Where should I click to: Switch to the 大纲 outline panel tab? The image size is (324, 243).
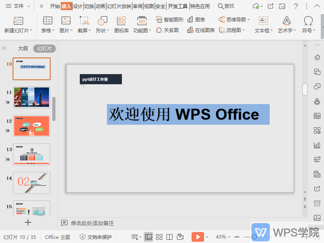click(23, 48)
